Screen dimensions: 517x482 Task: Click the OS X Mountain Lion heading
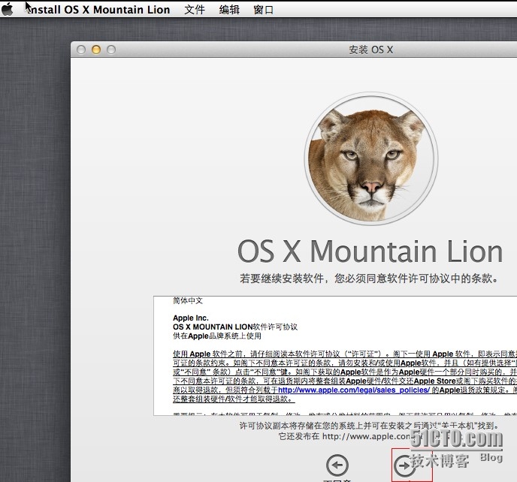[x=370, y=251]
